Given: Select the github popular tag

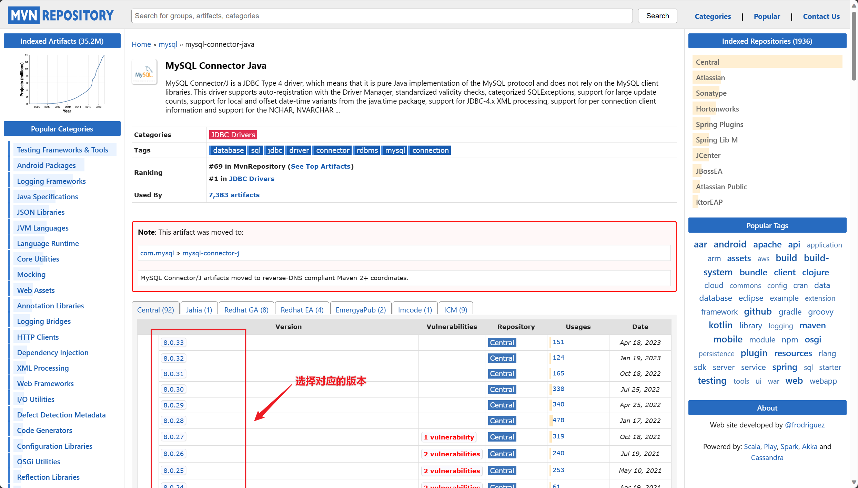Looking at the screenshot, I should point(758,311).
